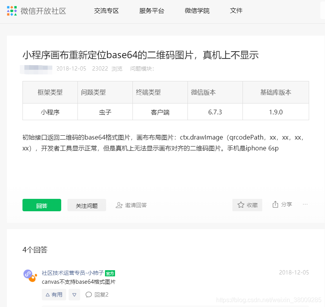The height and width of the screenshot is (307, 325).
Task: Click the 终端类型 header cell
Action: (160, 92)
